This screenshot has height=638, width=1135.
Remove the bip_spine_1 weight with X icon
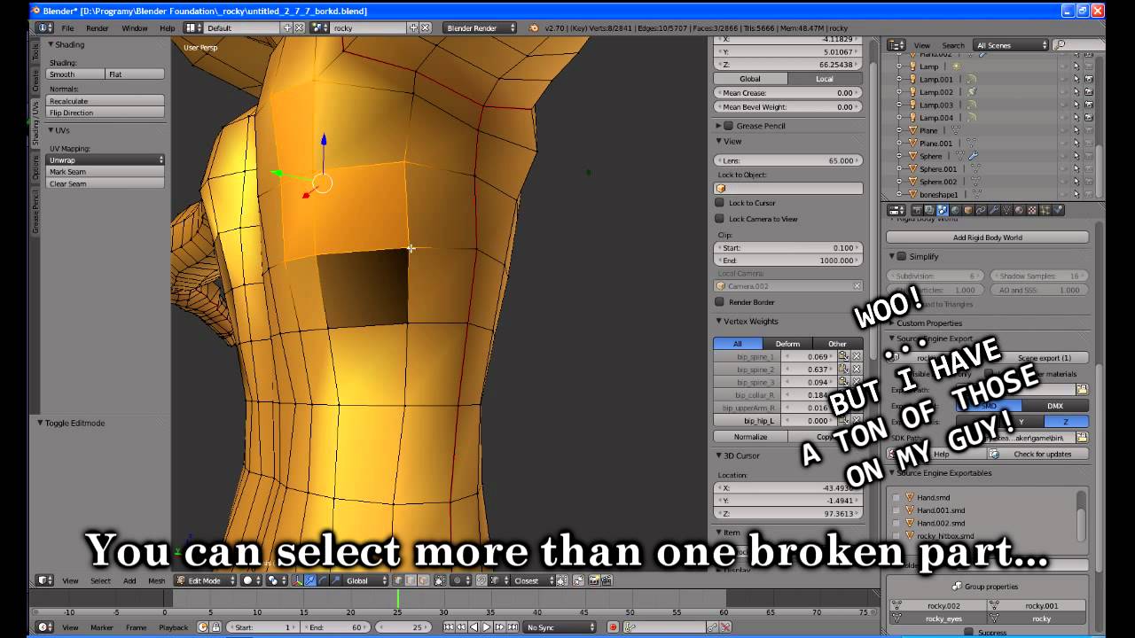(856, 356)
